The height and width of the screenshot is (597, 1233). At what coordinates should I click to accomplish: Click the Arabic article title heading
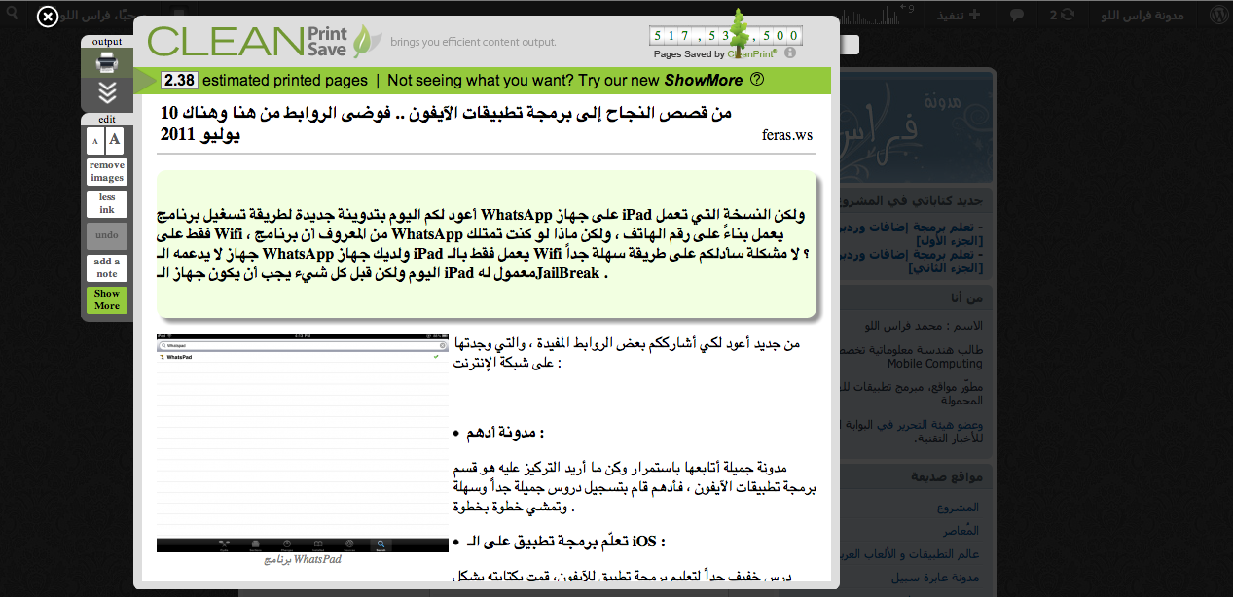[x=446, y=123]
